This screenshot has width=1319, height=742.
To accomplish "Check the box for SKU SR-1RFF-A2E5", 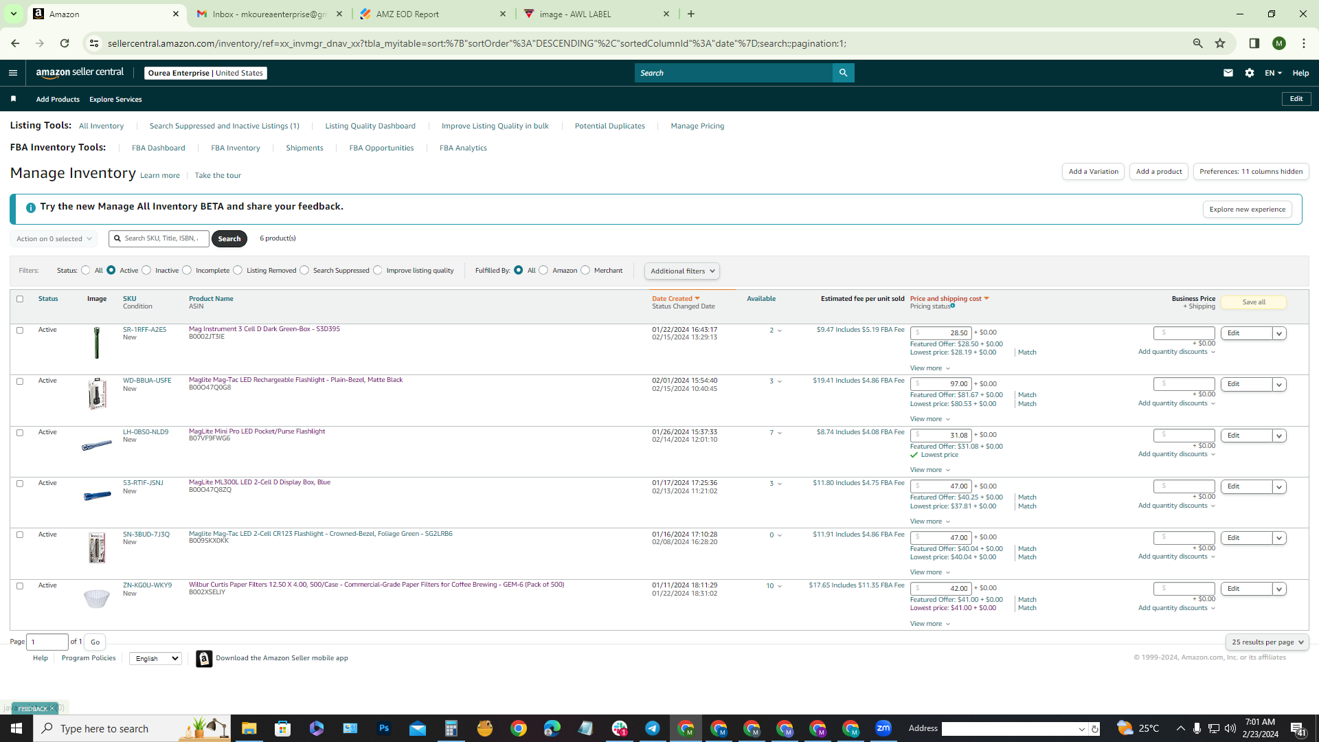I will click(x=20, y=330).
